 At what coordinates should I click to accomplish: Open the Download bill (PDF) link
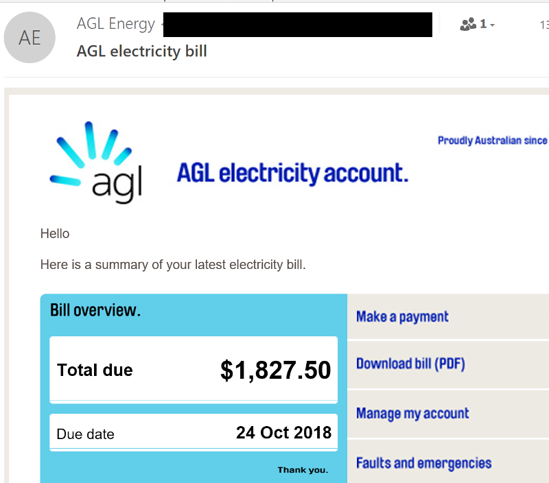pos(410,364)
